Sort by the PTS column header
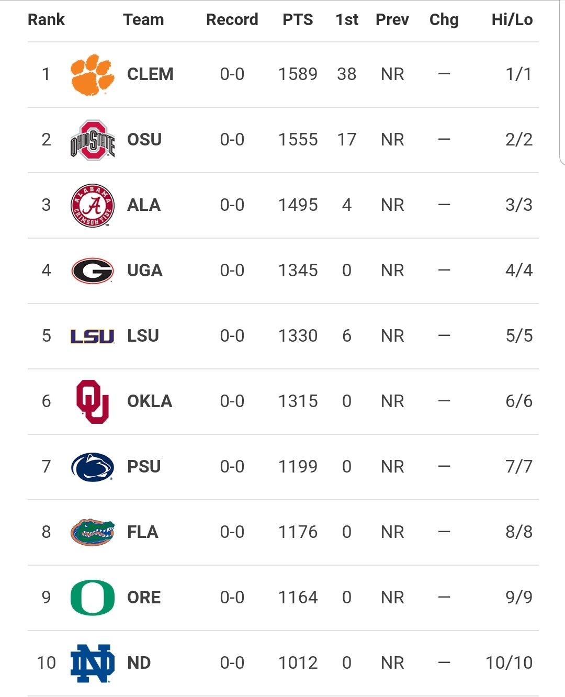 [298, 20]
